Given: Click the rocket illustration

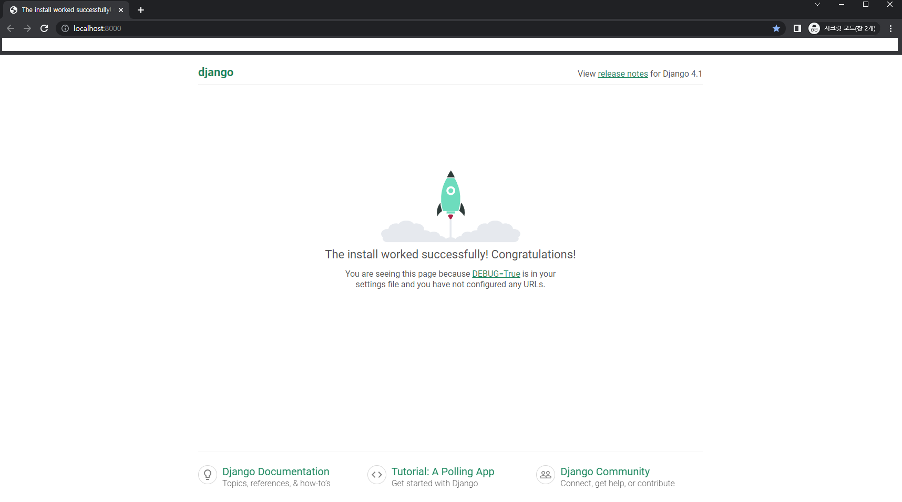Looking at the screenshot, I should tap(450, 206).
